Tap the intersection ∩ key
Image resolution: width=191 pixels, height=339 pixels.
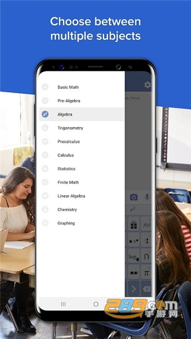click(146, 256)
